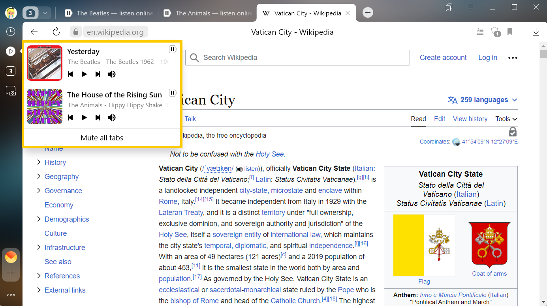Open the screenshot tool in the sidebar

click(11, 91)
